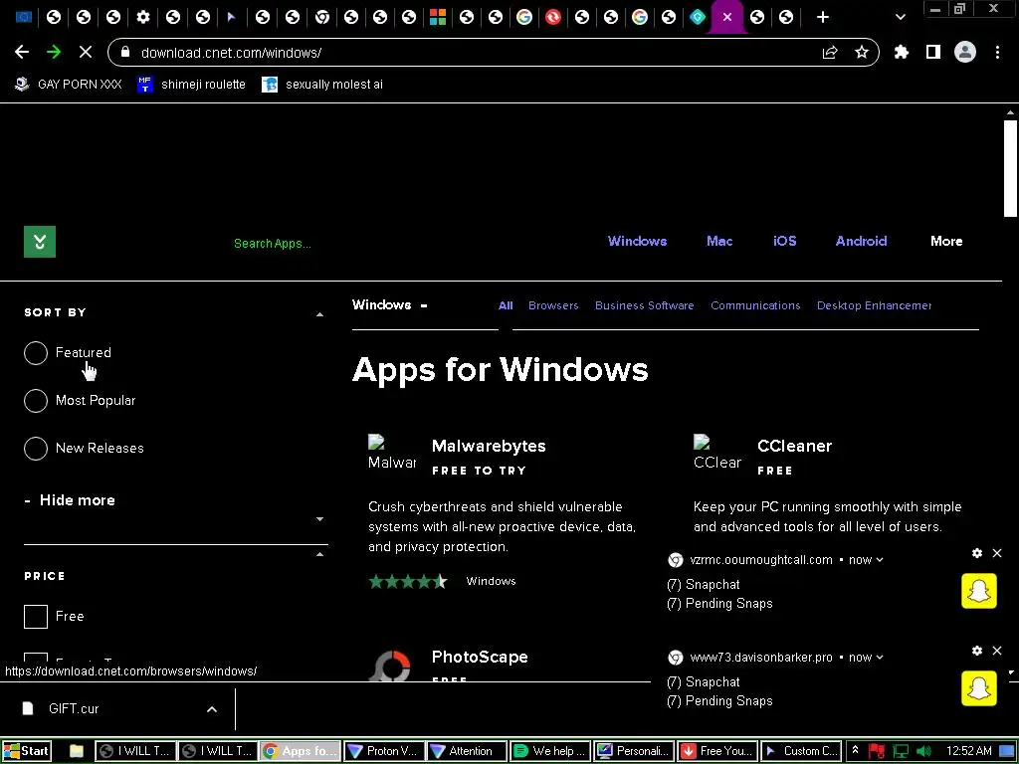1019x764 pixels.
Task: Select the Business Software category tab
Action: coord(644,305)
